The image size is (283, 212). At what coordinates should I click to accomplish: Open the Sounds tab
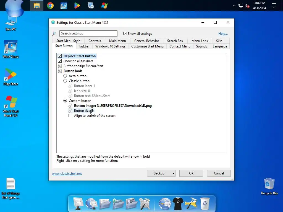pos(201,46)
